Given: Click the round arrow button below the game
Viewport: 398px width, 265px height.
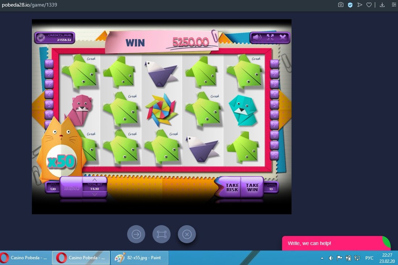Looking at the screenshot, I should [x=136, y=235].
